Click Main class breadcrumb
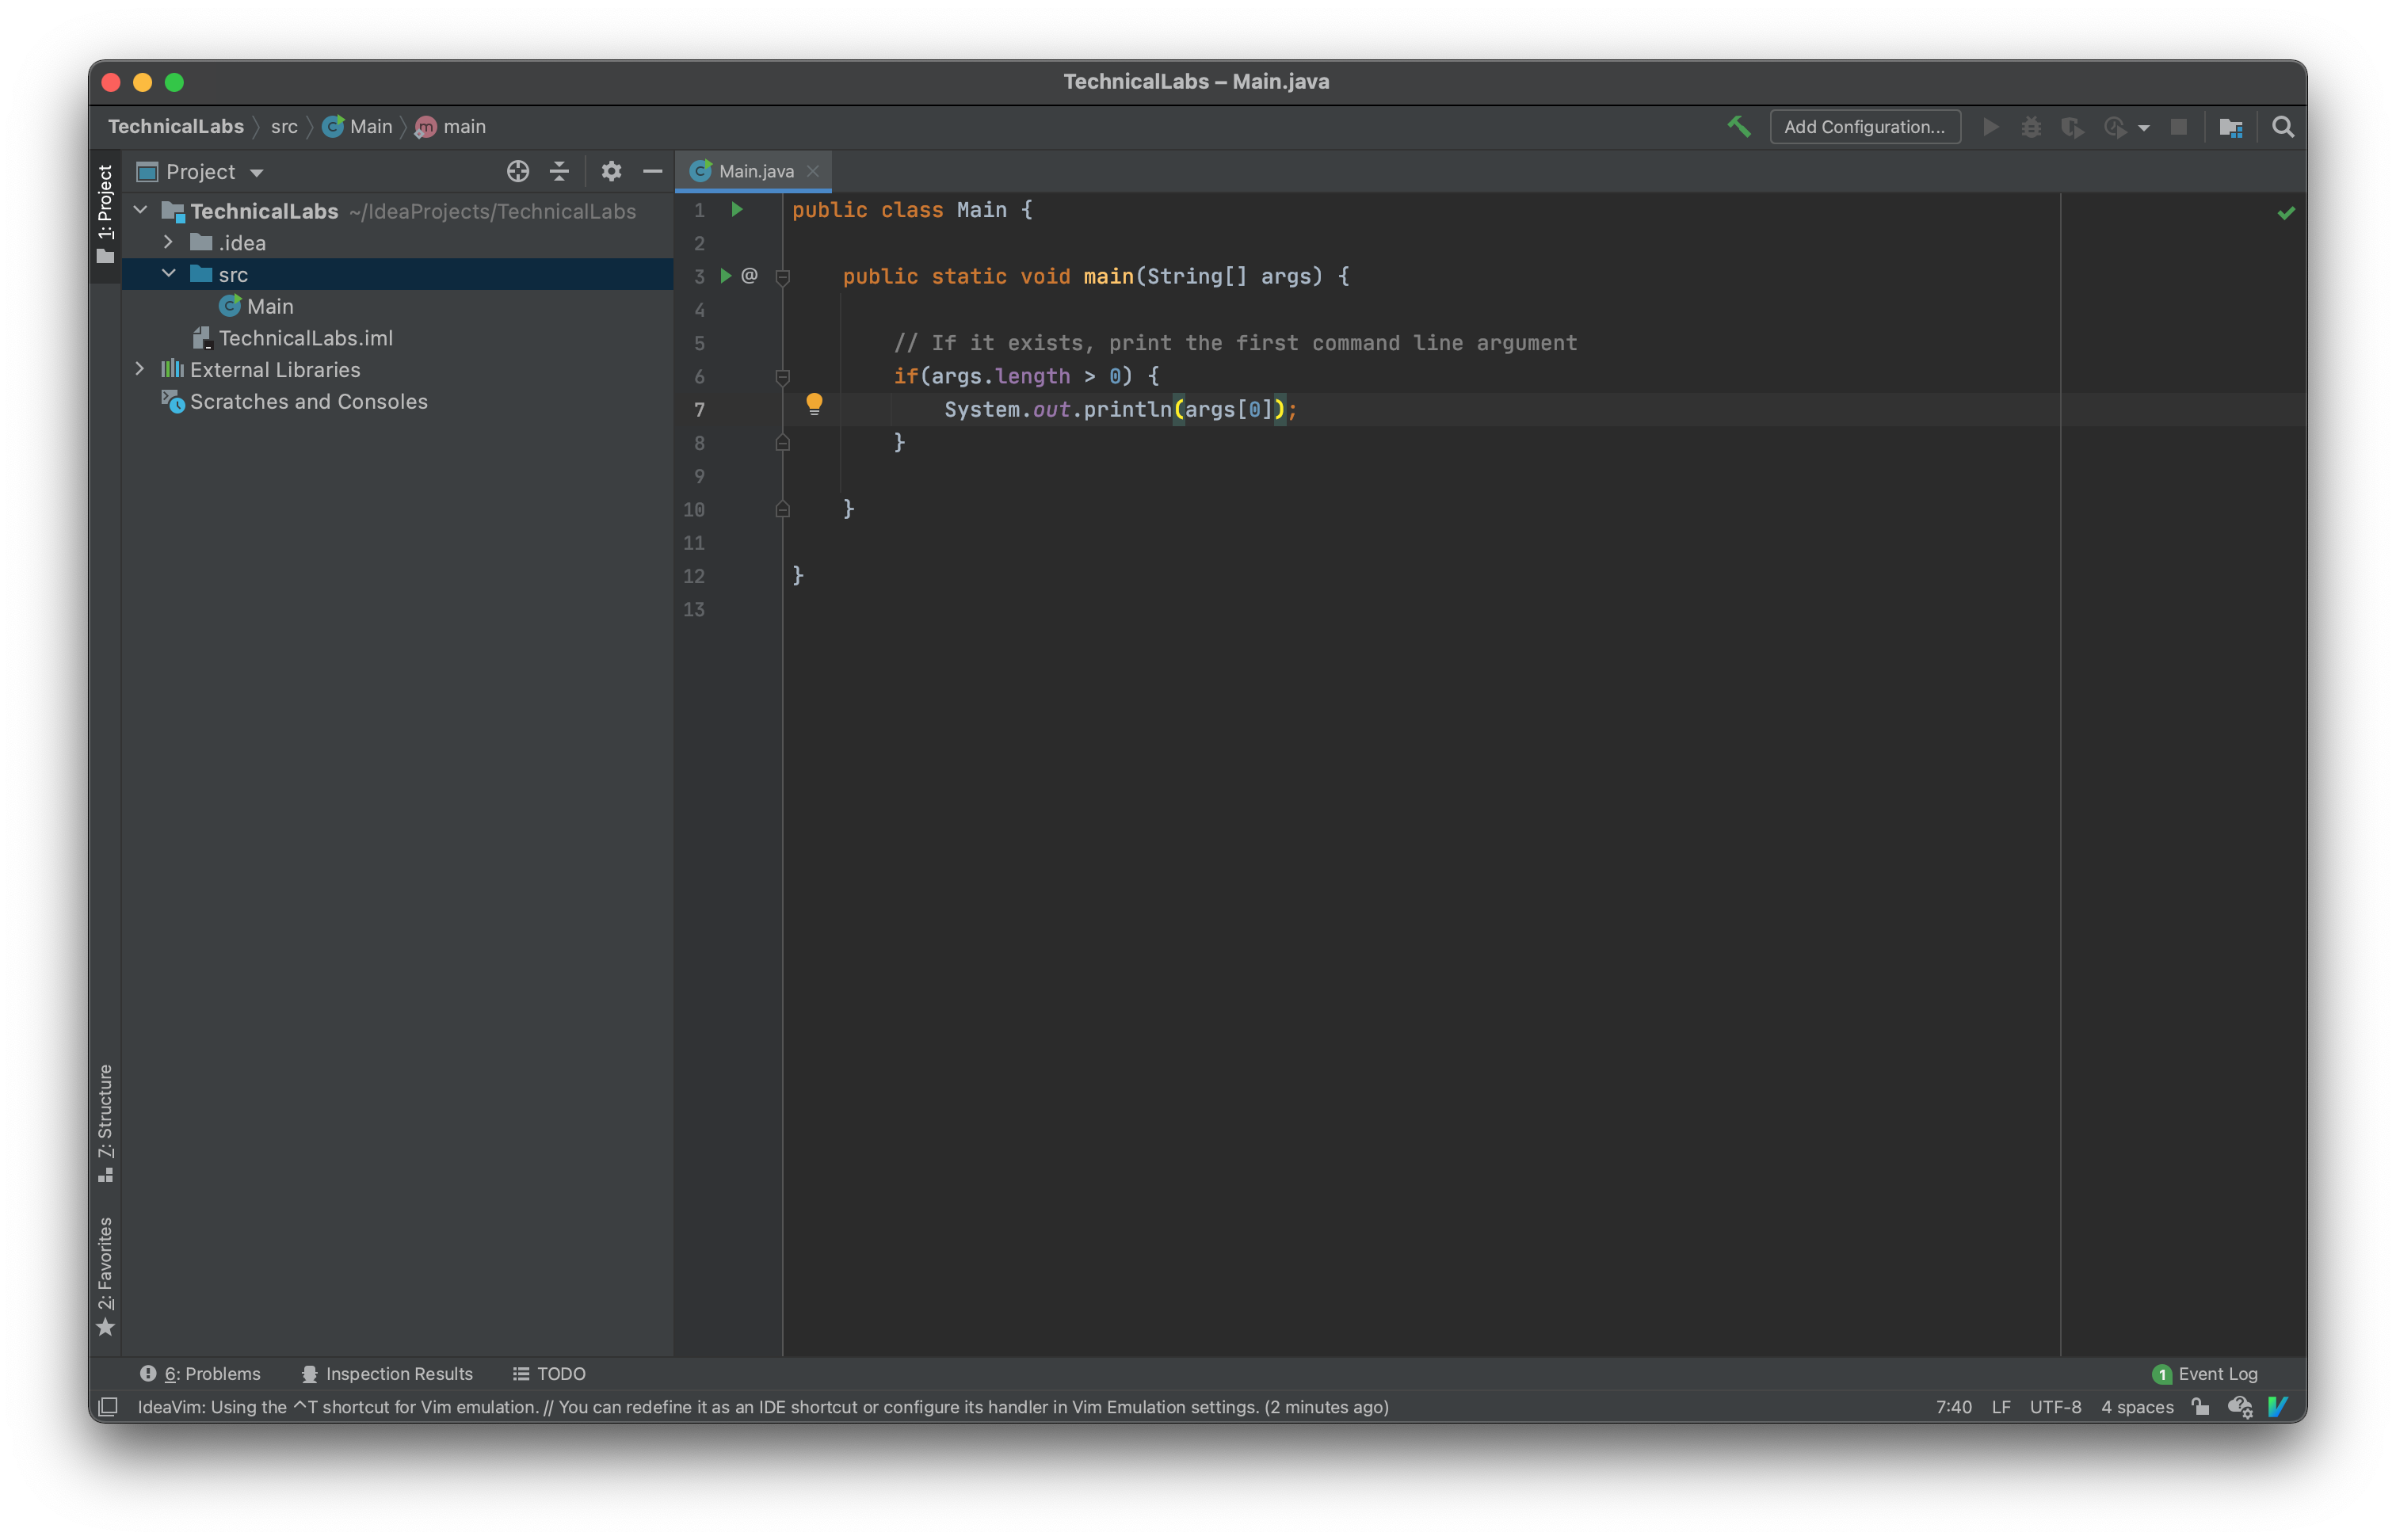Image resolution: width=2396 pixels, height=1540 pixels. [357, 126]
